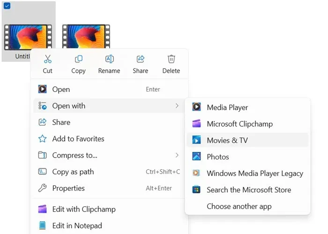Click the Windows Media Player Legacy icon

(196, 173)
